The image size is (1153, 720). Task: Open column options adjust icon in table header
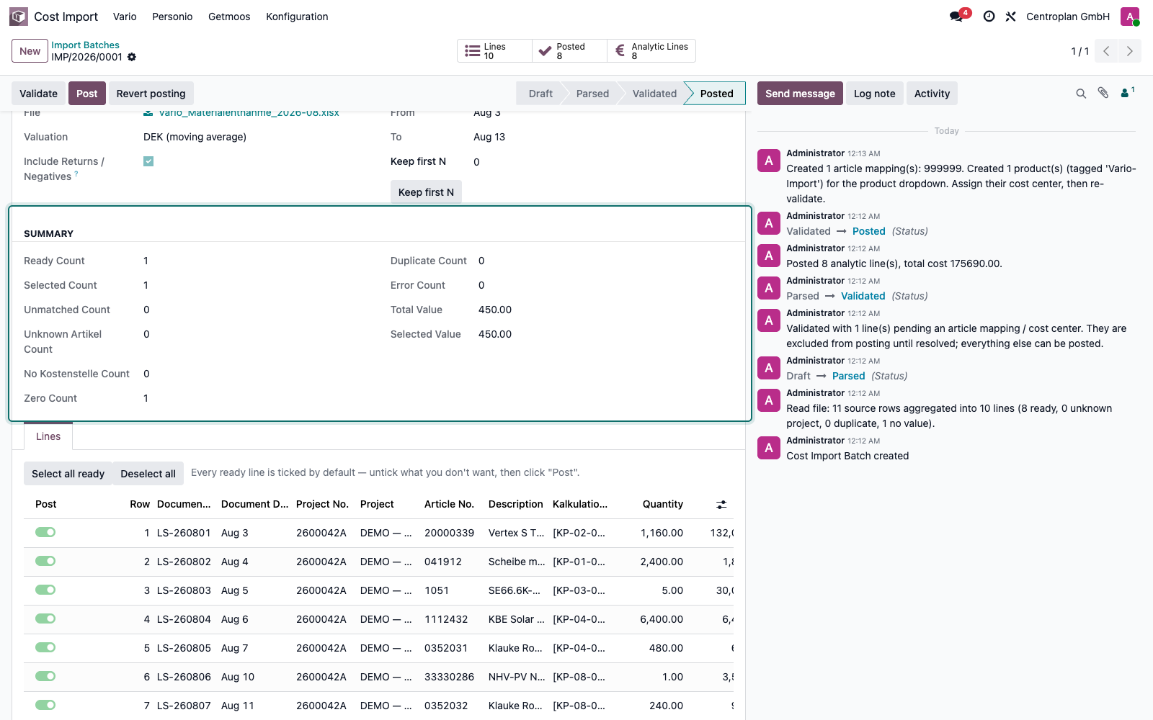(x=721, y=505)
